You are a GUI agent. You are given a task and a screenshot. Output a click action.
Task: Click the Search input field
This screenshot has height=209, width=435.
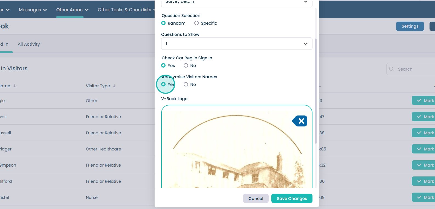pos(411,69)
